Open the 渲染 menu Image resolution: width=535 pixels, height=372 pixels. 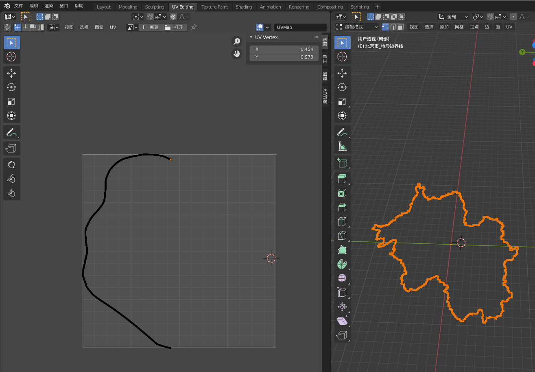tap(49, 6)
